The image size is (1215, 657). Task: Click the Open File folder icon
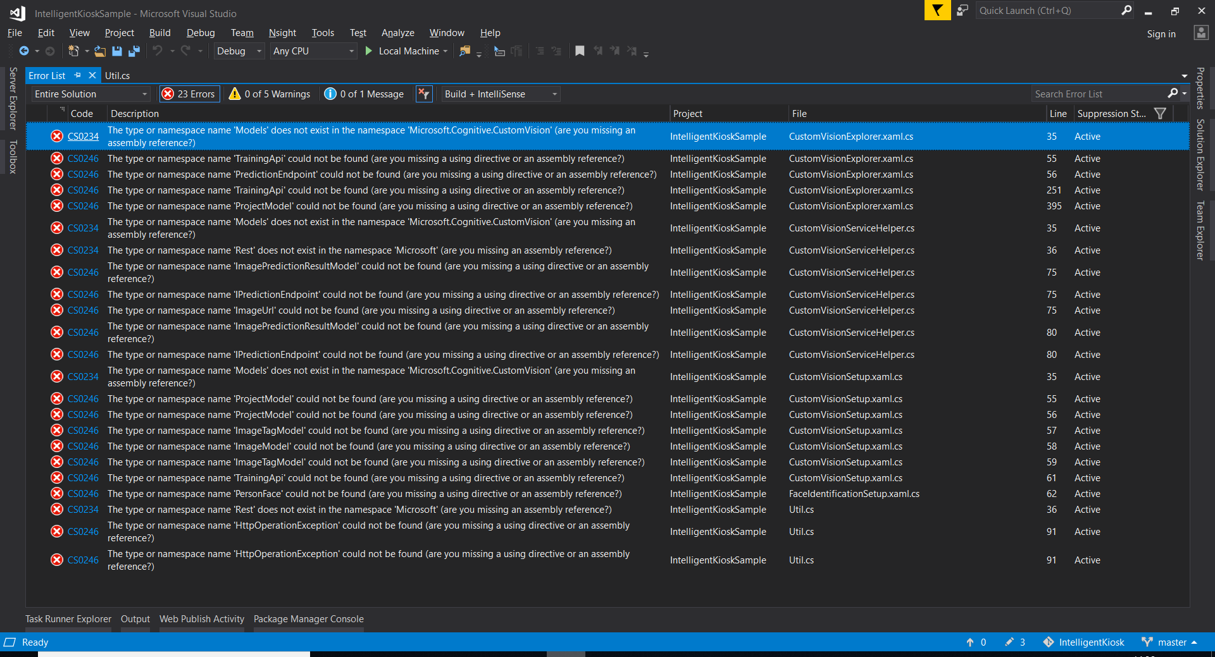click(100, 51)
